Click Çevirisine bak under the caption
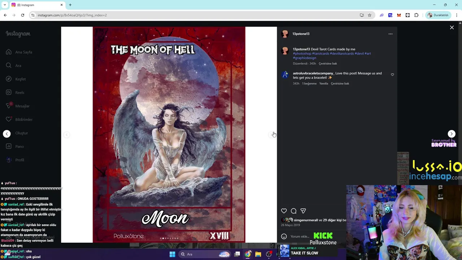 327,64
